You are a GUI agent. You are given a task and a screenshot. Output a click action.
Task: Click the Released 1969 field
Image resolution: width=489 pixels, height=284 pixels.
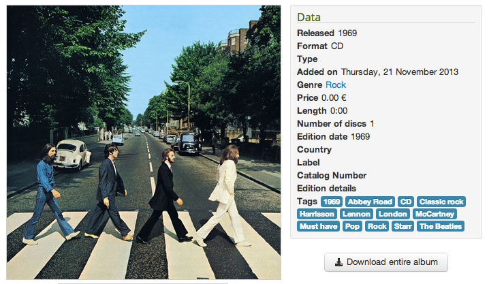coord(327,33)
